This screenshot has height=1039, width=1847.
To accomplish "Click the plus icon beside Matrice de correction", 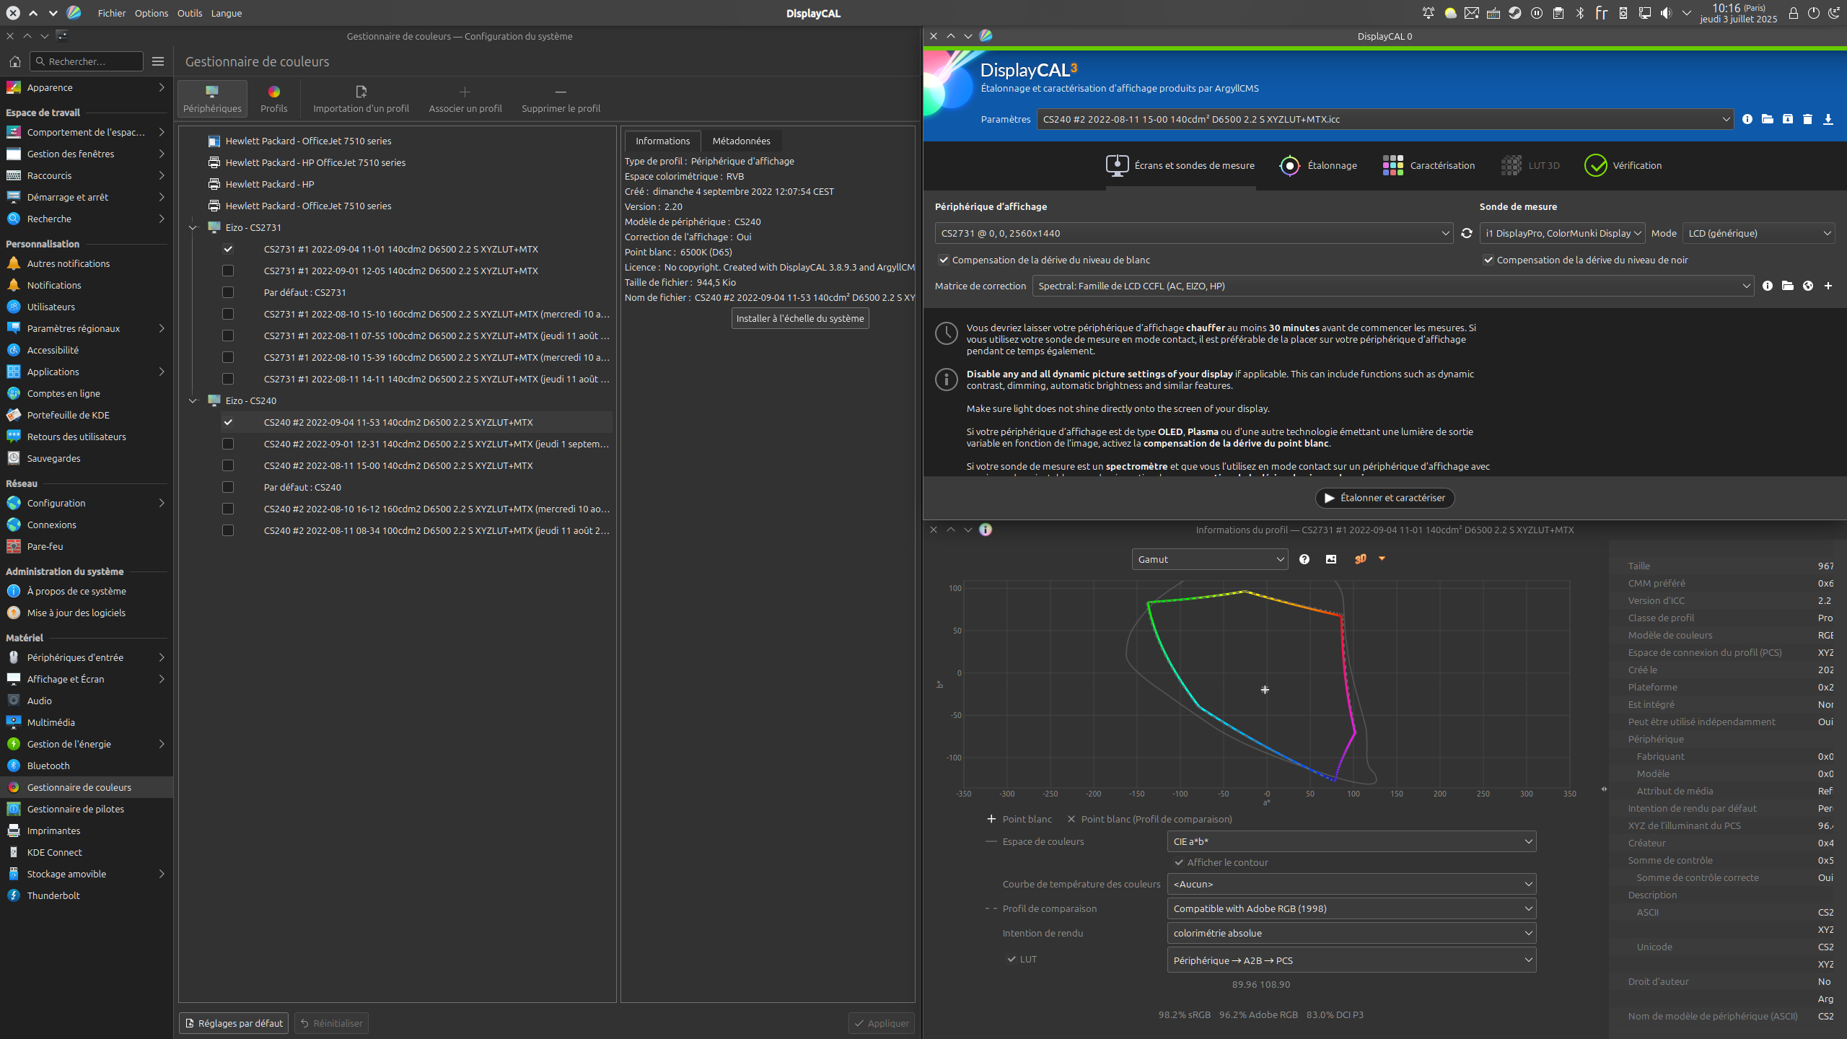I will click(x=1828, y=286).
